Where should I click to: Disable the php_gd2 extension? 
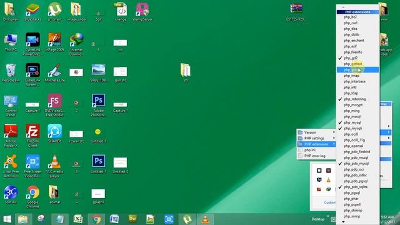(357, 58)
